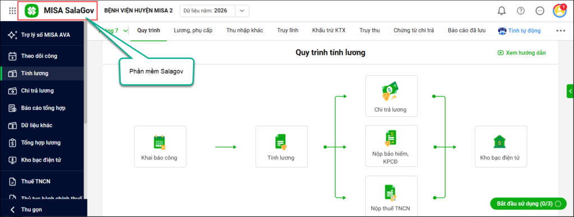The width and height of the screenshot is (574, 217).
Task: Open the chat bubble feedback icon
Action: (540, 11)
